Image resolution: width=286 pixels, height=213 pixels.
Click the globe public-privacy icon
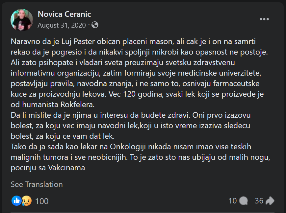coord(95,25)
